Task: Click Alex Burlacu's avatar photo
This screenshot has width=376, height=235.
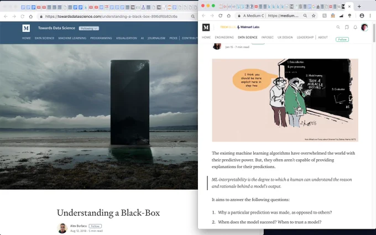Action: [62, 228]
